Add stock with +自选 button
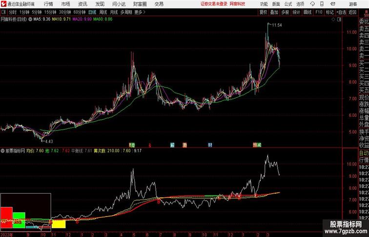The height and width of the screenshot is (237, 369). pyautogui.click(x=341, y=12)
